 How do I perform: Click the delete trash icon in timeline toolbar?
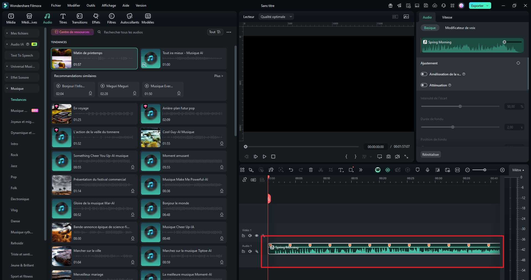(x=311, y=170)
